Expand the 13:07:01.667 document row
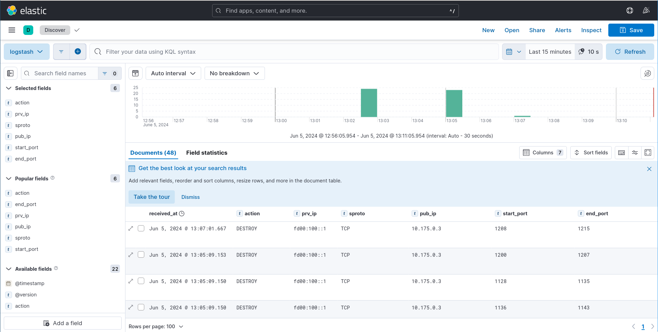 (x=131, y=228)
